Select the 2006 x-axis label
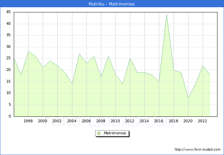Image resolution: width=224 pixels, height=155 pixels. (x=86, y=121)
